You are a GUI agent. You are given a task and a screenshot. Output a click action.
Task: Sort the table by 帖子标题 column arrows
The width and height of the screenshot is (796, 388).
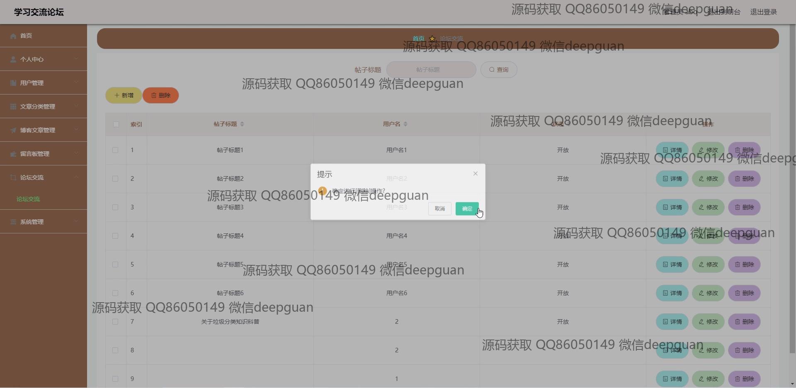click(242, 124)
